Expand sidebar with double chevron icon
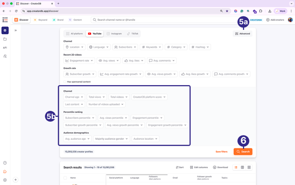Viewport: 295px width, 185px height. pos(16,30)
